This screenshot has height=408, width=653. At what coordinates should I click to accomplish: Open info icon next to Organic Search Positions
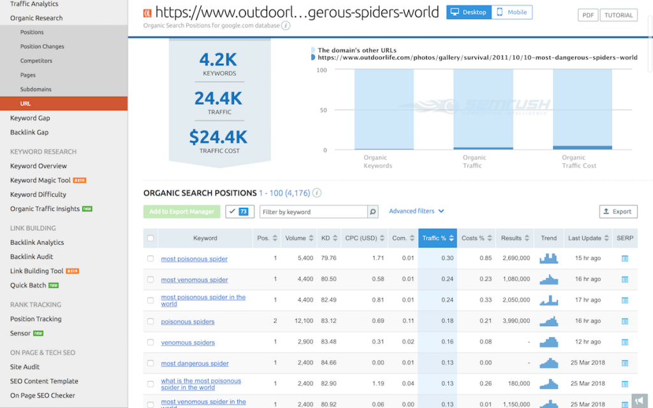point(316,193)
